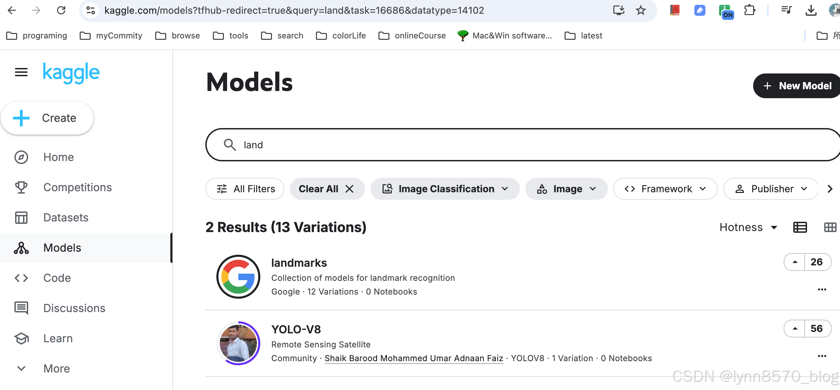
Task: Click the browser address bar URL
Action: [x=294, y=10]
